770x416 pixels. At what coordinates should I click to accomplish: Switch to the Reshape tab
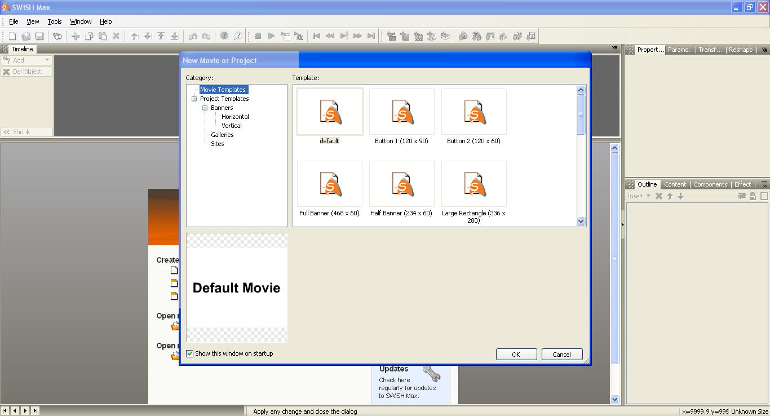(741, 50)
